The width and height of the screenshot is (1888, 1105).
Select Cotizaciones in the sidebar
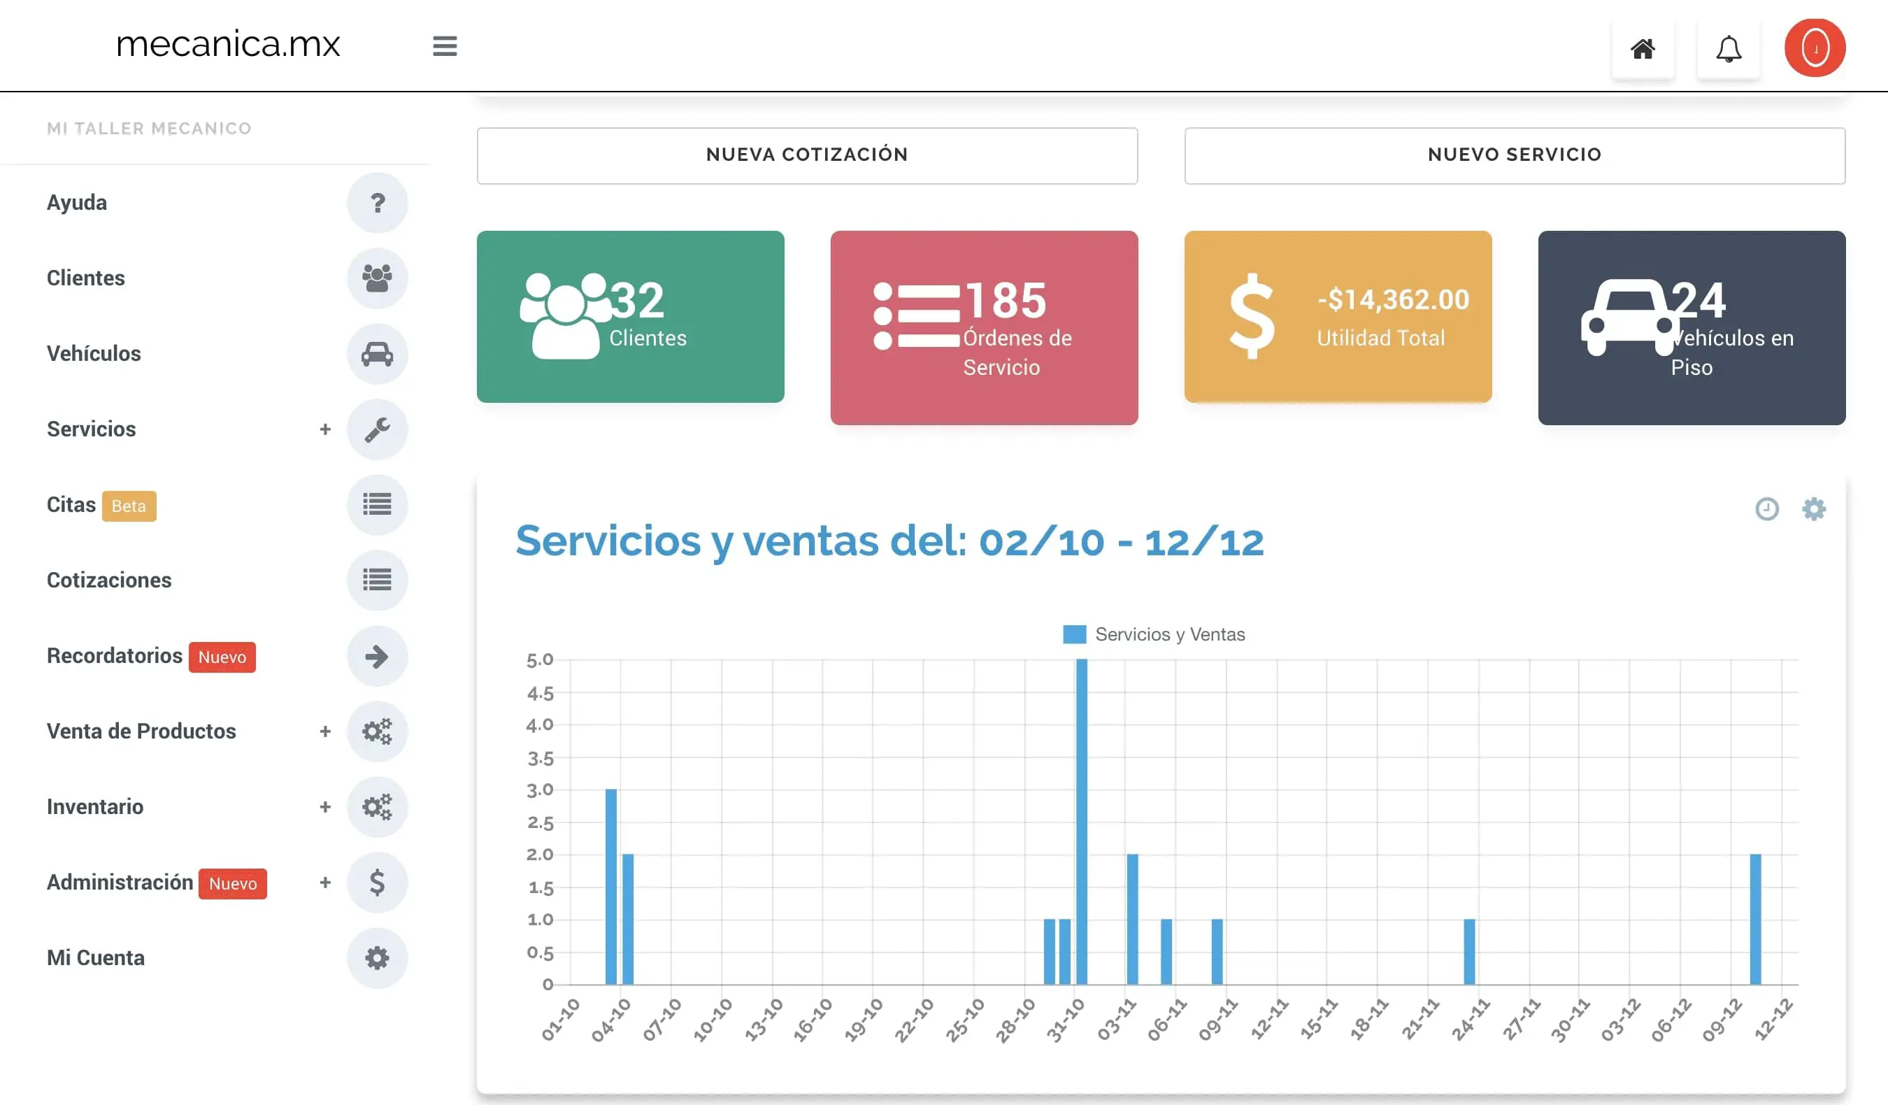coord(109,580)
